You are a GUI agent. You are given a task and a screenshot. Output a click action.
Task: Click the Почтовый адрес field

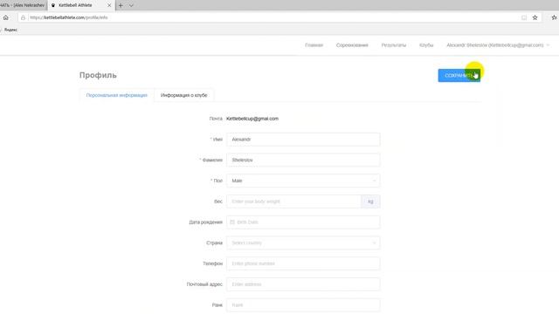click(x=303, y=284)
